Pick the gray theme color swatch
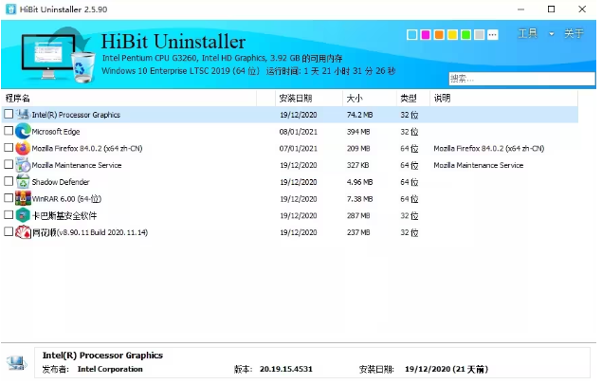This screenshot has width=602, height=384. [479, 35]
